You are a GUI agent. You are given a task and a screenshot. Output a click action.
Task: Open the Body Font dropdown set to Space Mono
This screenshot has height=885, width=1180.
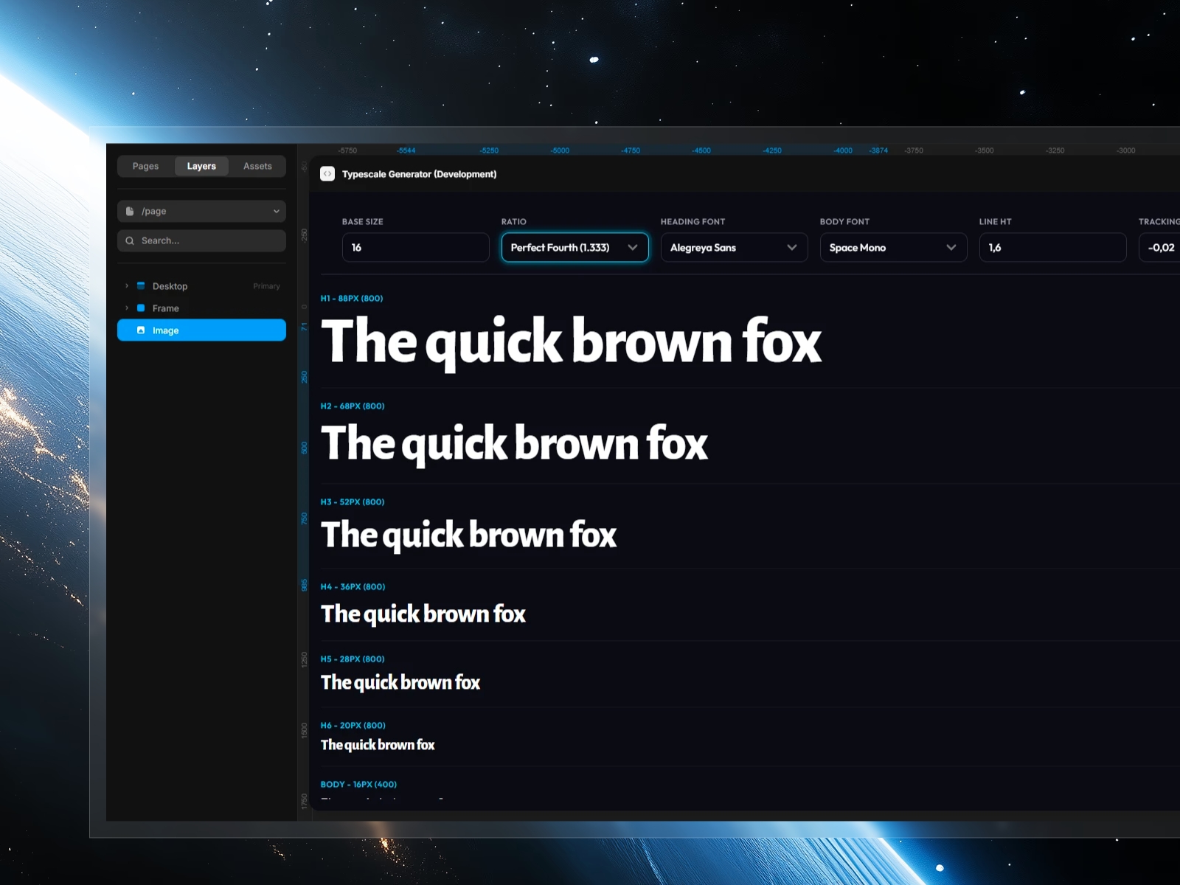pos(893,247)
